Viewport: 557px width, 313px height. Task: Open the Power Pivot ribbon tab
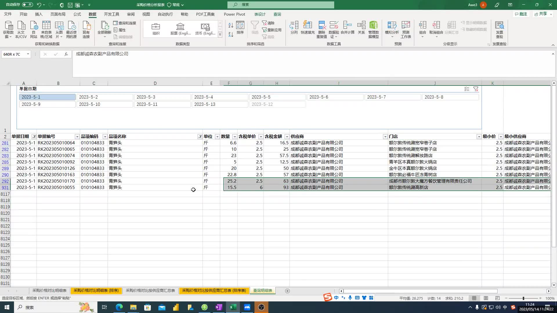tap(234, 14)
